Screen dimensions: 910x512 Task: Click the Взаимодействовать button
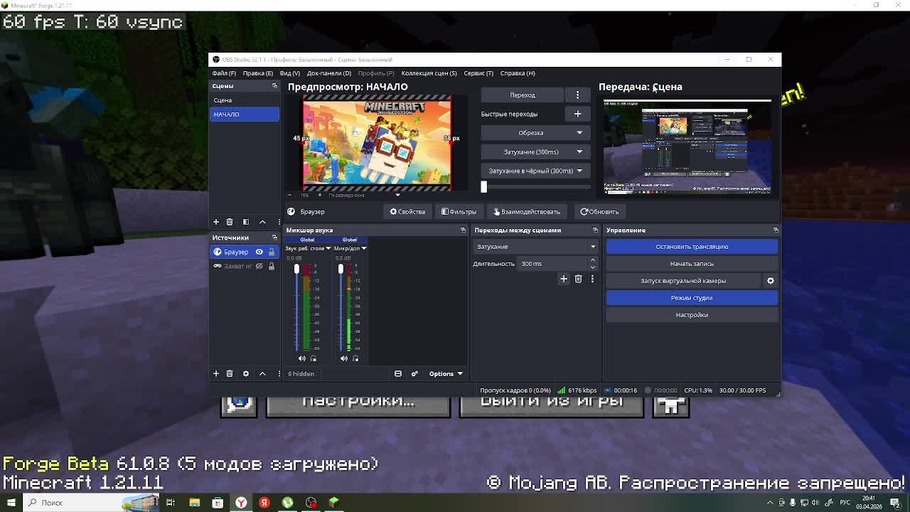pyautogui.click(x=527, y=212)
